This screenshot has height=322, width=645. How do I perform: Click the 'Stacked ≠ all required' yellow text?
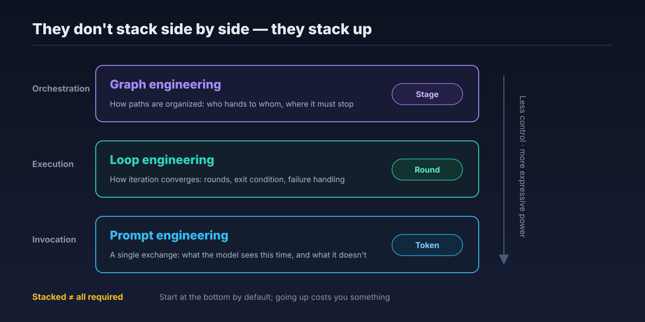pyautogui.click(x=78, y=297)
